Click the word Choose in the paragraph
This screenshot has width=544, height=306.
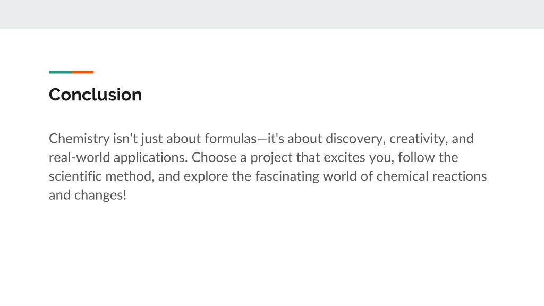214,157
